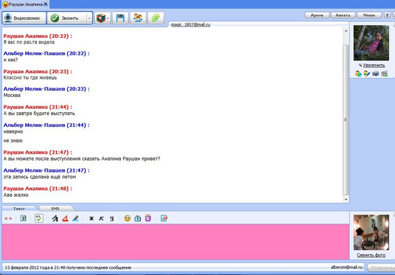Toggle bold Ж formatting
395x275 pixels.
click(91, 219)
